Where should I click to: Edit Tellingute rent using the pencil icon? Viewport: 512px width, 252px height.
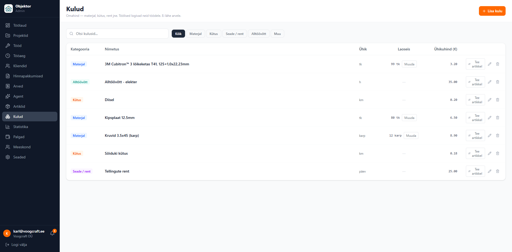(490, 171)
